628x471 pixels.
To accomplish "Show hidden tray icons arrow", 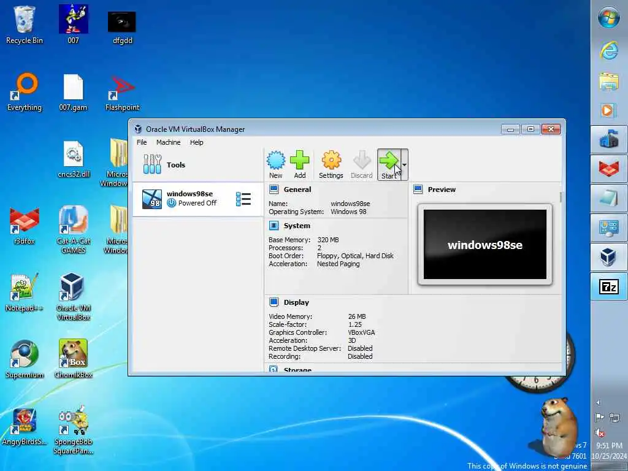I will [599, 402].
